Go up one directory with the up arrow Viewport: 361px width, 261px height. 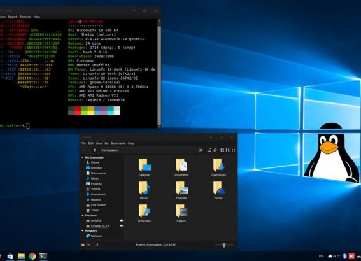[95, 150]
